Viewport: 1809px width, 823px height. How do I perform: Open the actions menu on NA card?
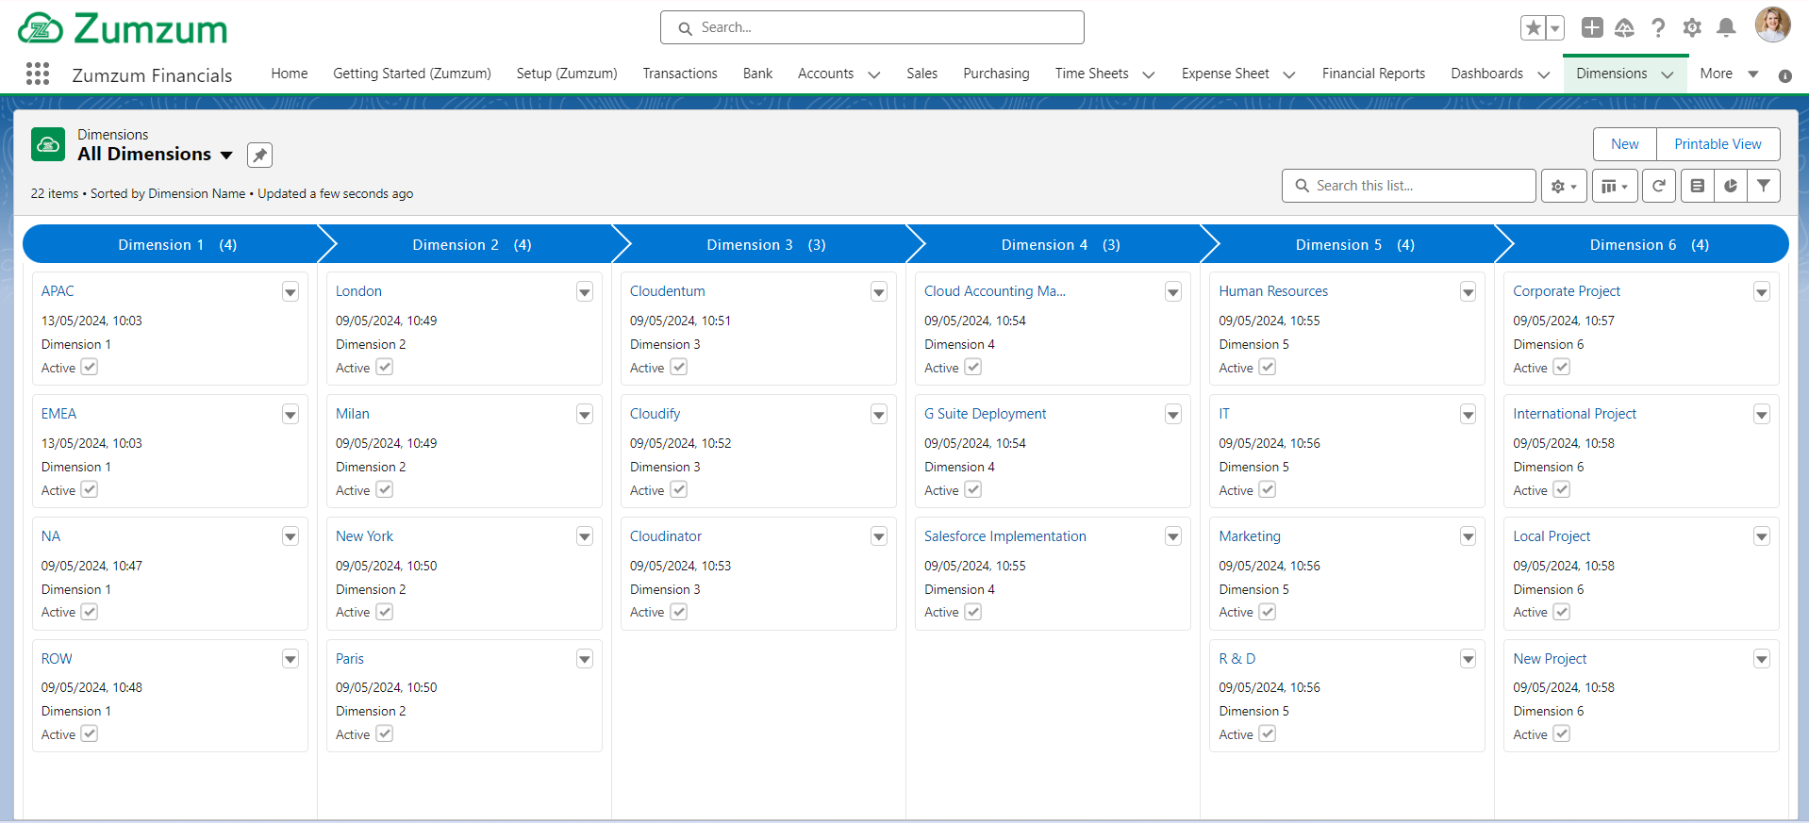click(x=290, y=536)
